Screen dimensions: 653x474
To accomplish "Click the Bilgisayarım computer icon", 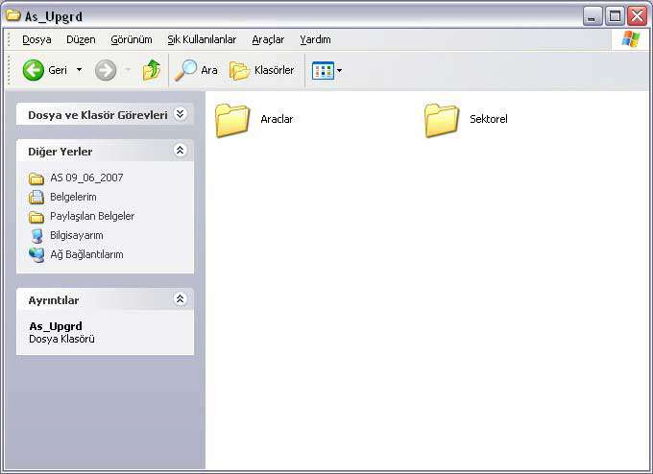I will pyautogui.click(x=36, y=235).
